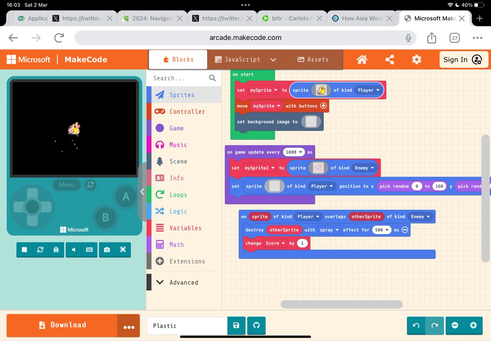Image resolution: width=491 pixels, height=341 pixels.
Task: Open the Info blocks category
Action: pyautogui.click(x=184, y=178)
